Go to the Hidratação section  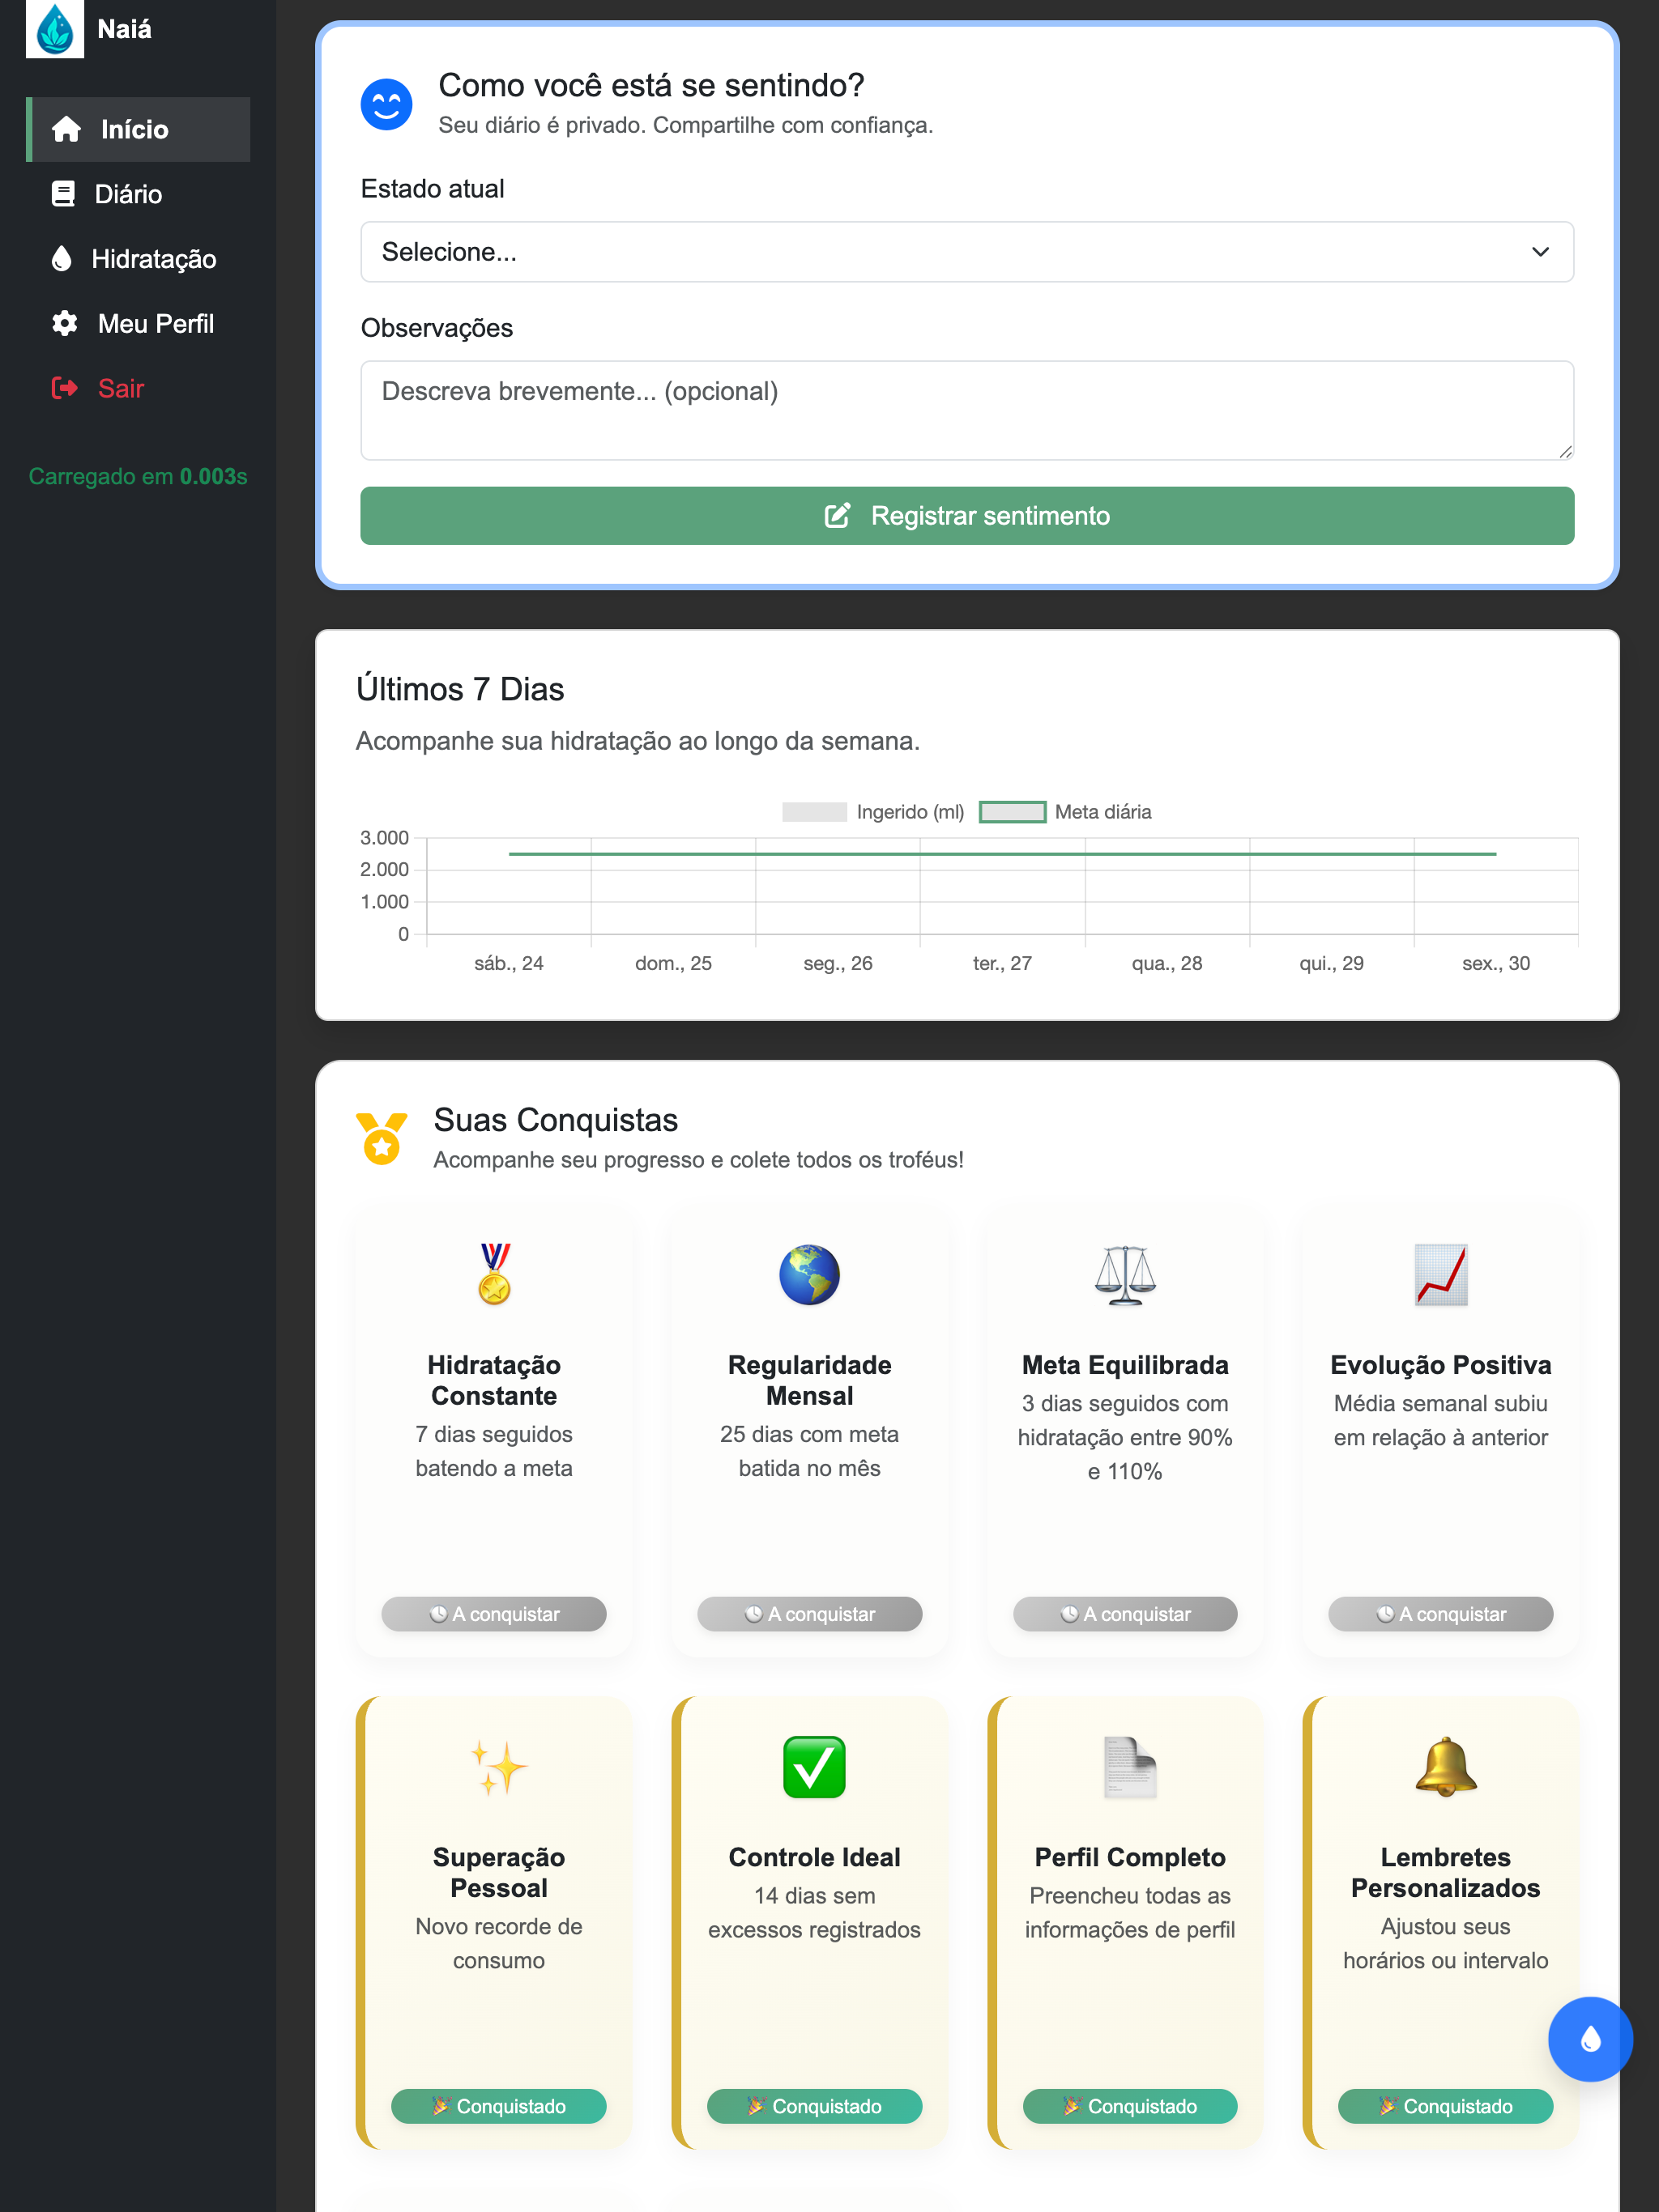tap(138, 259)
